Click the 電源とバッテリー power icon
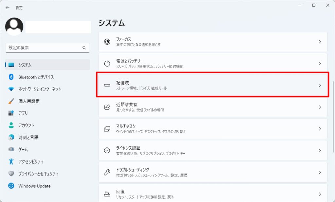The image size is (335, 202). (107, 63)
